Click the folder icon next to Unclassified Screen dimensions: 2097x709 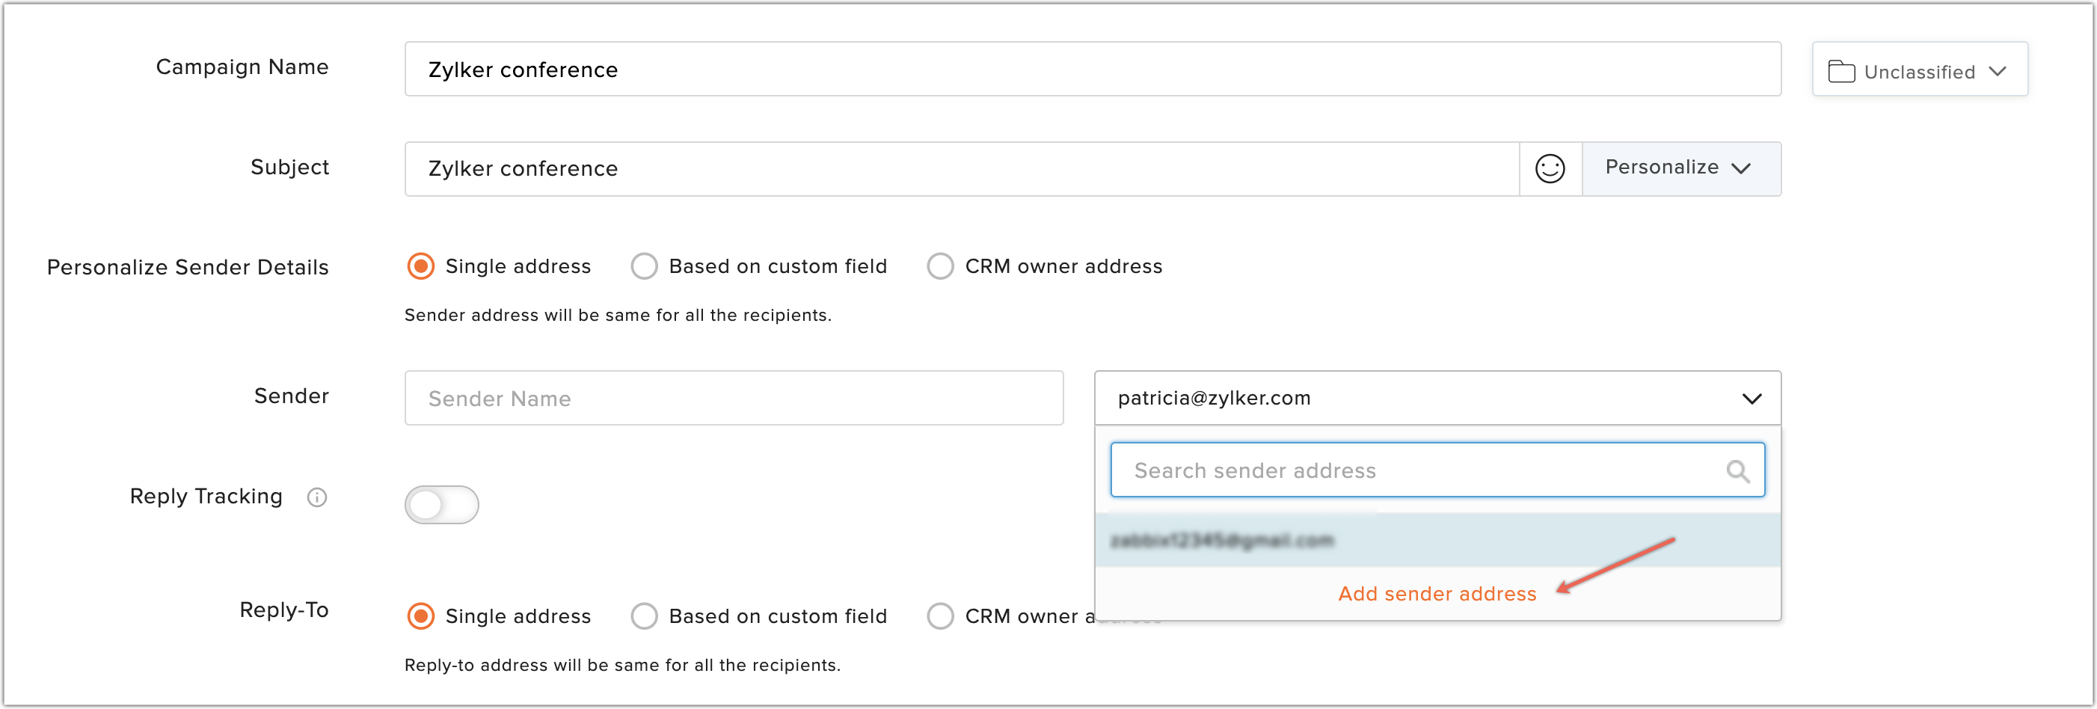pos(1843,71)
